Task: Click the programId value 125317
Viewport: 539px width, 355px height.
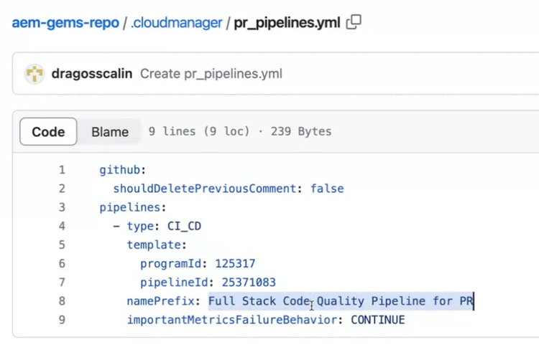Action: pos(235,263)
